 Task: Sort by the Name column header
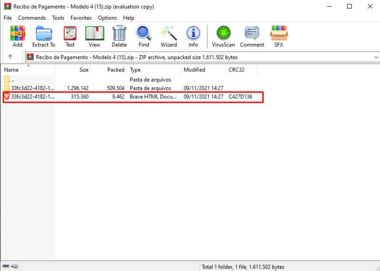(28, 70)
